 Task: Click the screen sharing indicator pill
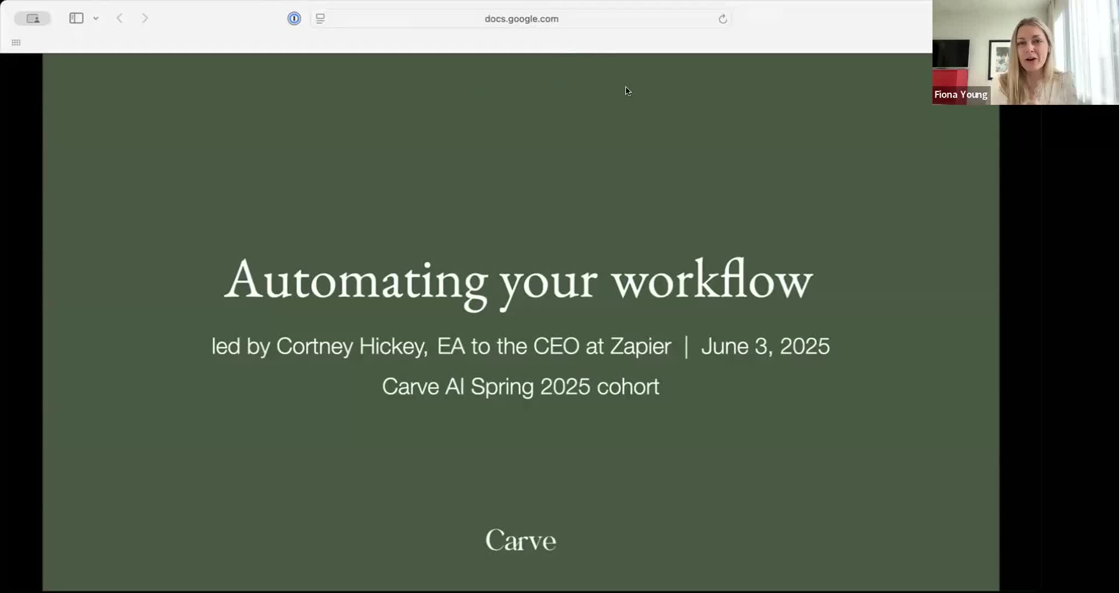(32, 19)
